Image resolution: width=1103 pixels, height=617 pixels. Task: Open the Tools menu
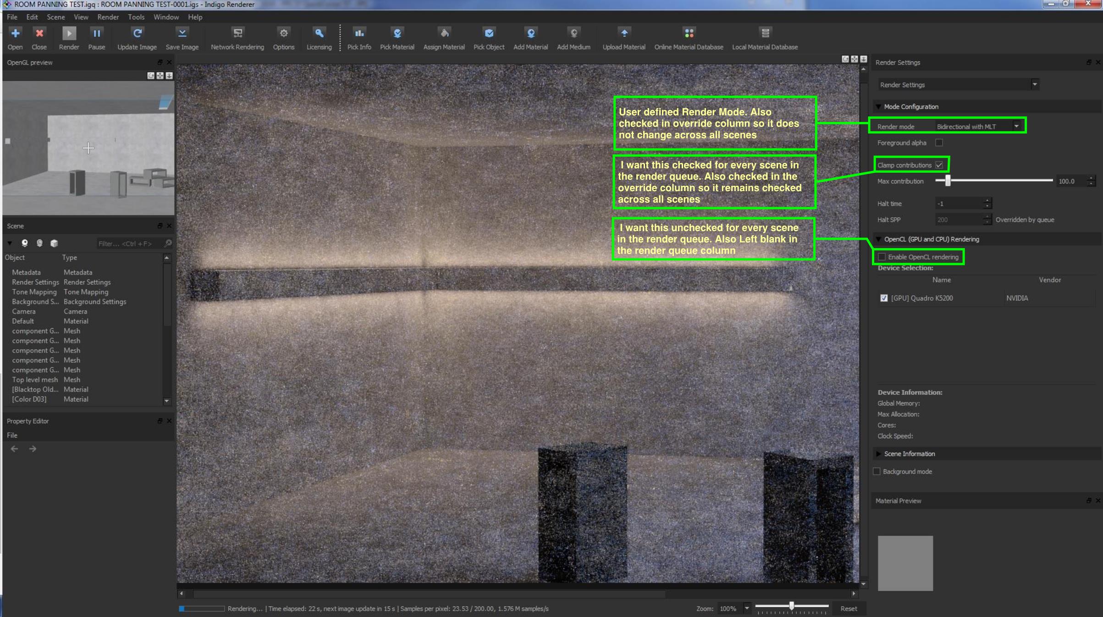coord(136,17)
